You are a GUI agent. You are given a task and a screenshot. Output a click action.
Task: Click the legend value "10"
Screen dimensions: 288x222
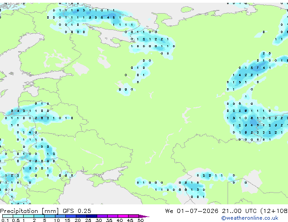[x=57, y=220]
